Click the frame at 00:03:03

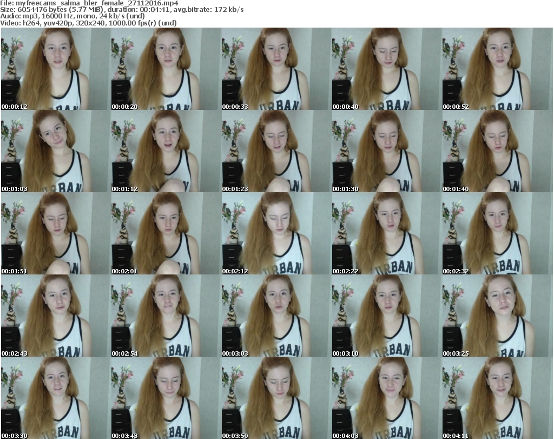coord(276,316)
